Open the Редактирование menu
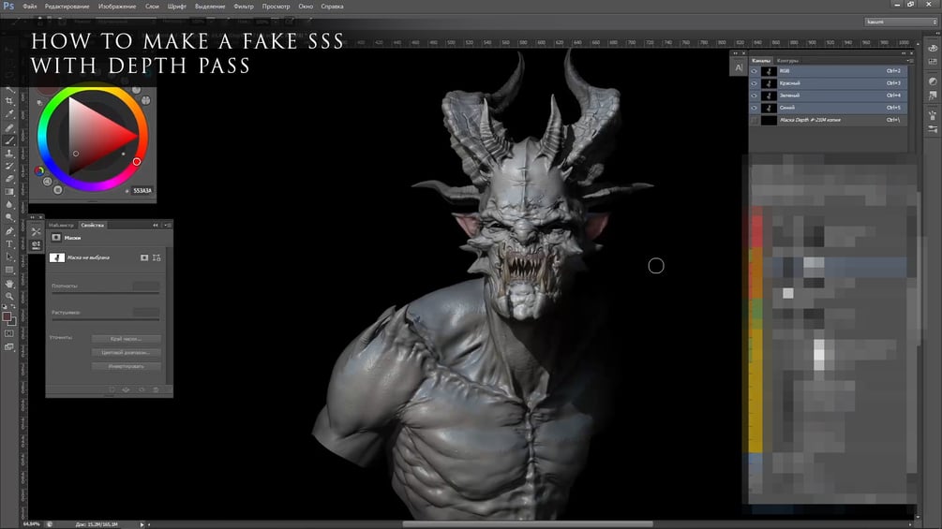This screenshot has height=529, width=942. 67,6
